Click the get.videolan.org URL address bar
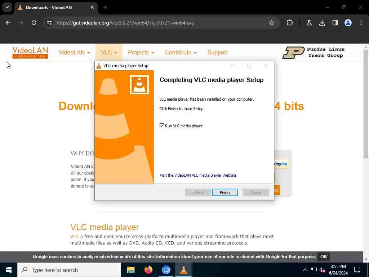Screen dimensions: 369x277 point(125,23)
